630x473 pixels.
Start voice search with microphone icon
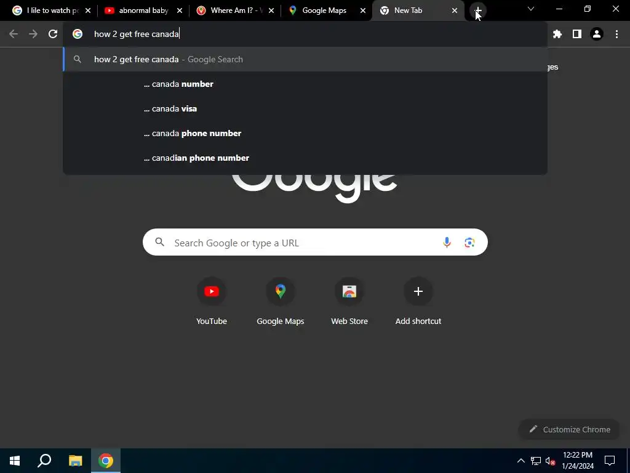[447, 243]
